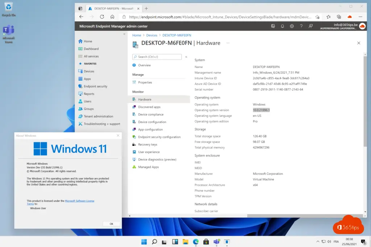Open Endpoint security configuration
Image resolution: width=371 pixels, height=247 pixels.
(159, 137)
